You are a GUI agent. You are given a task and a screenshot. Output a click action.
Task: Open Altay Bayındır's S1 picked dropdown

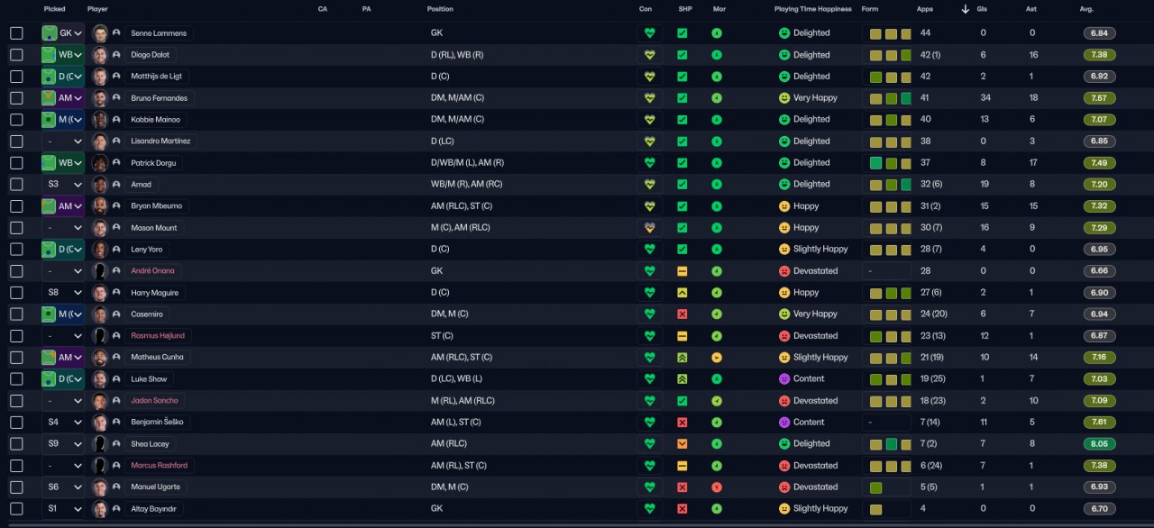click(62, 509)
